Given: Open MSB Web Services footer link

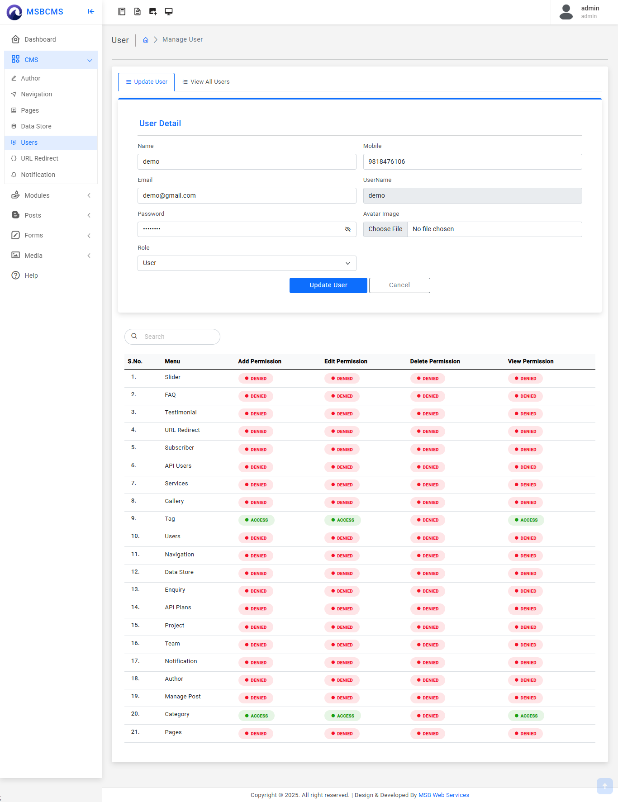Looking at the screenshot, I should pyautogui.click(x=443, y=795).
